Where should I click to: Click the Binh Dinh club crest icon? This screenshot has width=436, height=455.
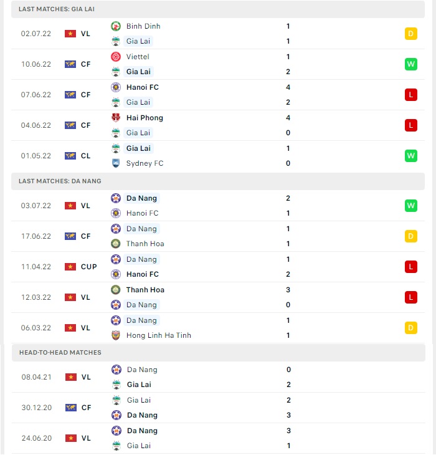point(116,26)
